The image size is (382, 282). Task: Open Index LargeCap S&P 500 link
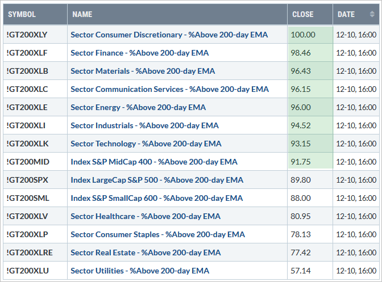pyautogui.click(x=157, y=180)
